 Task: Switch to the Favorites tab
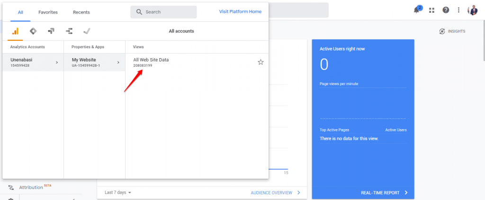(x=48, y=12)
